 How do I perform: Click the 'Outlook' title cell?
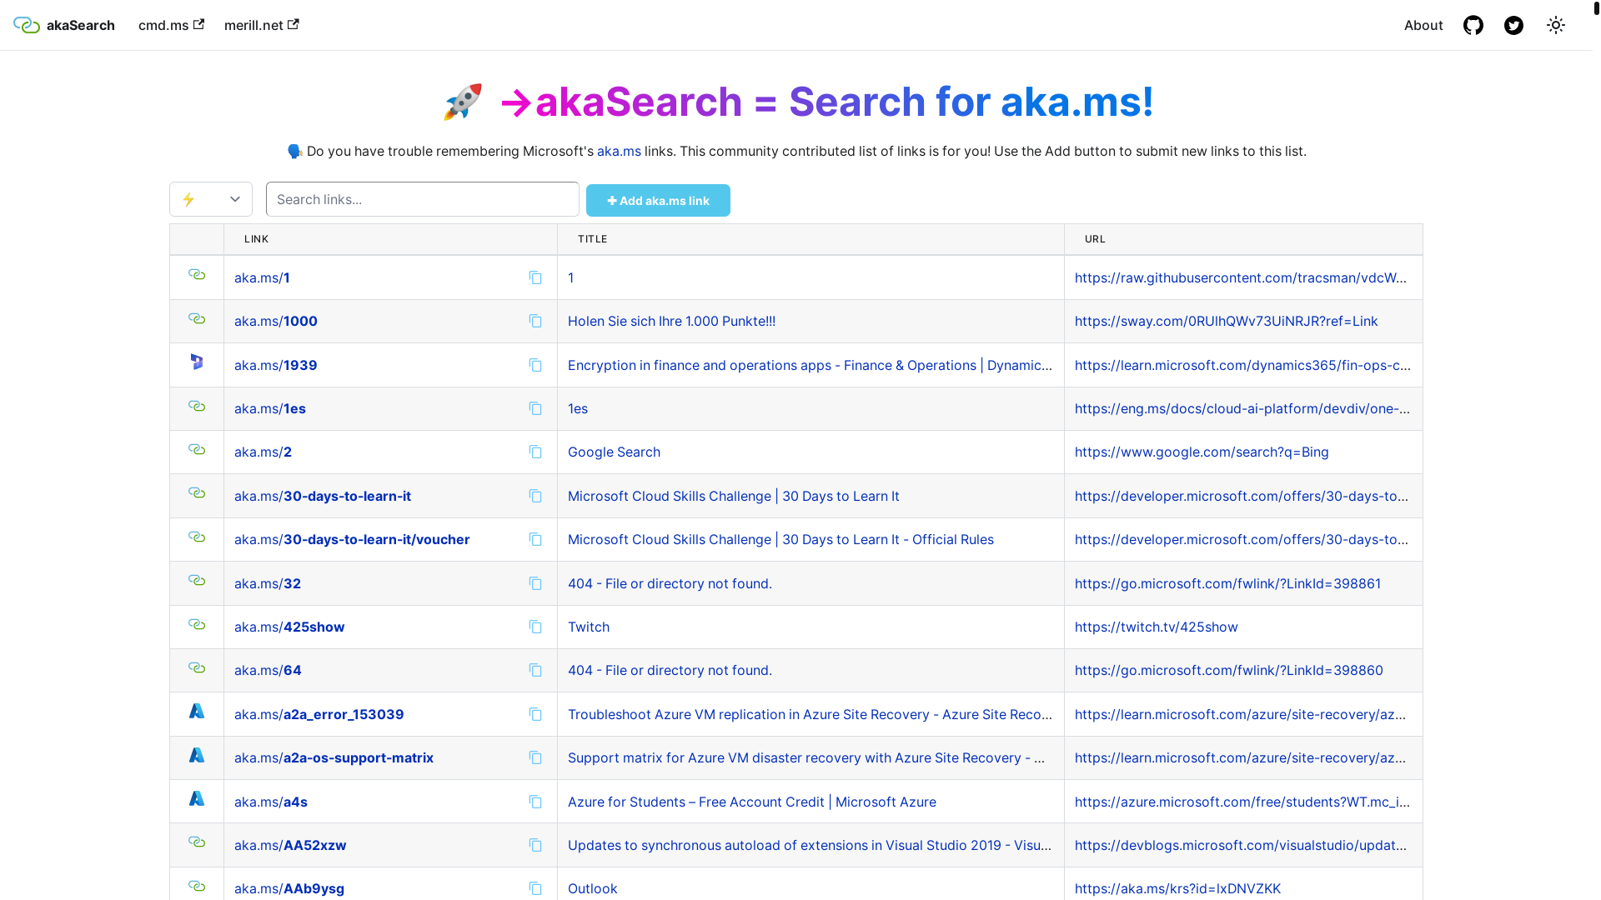[593, 888]
